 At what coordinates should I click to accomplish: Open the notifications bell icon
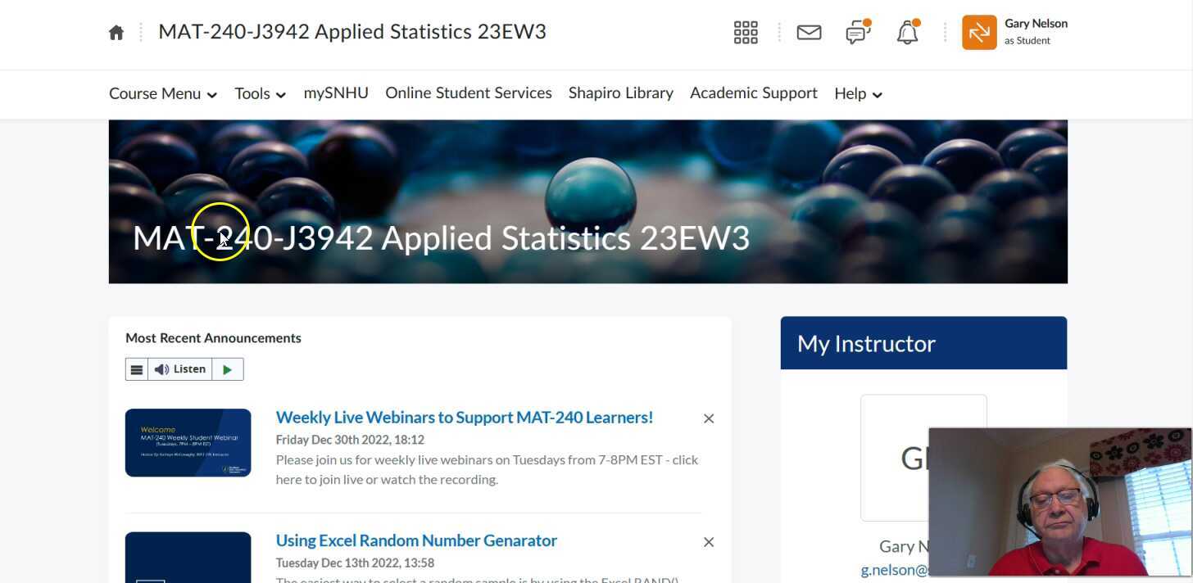[x=907, y=33]
